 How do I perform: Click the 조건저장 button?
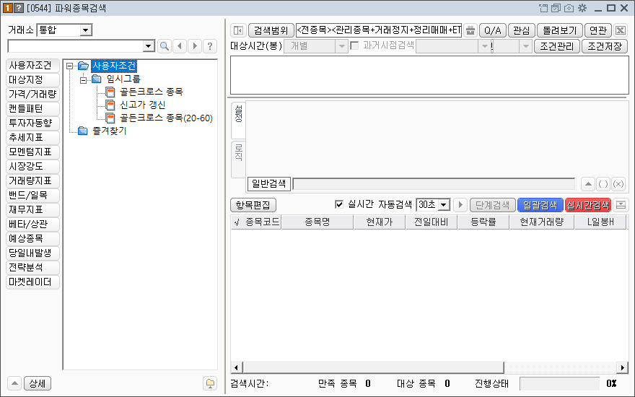[605, 46]
